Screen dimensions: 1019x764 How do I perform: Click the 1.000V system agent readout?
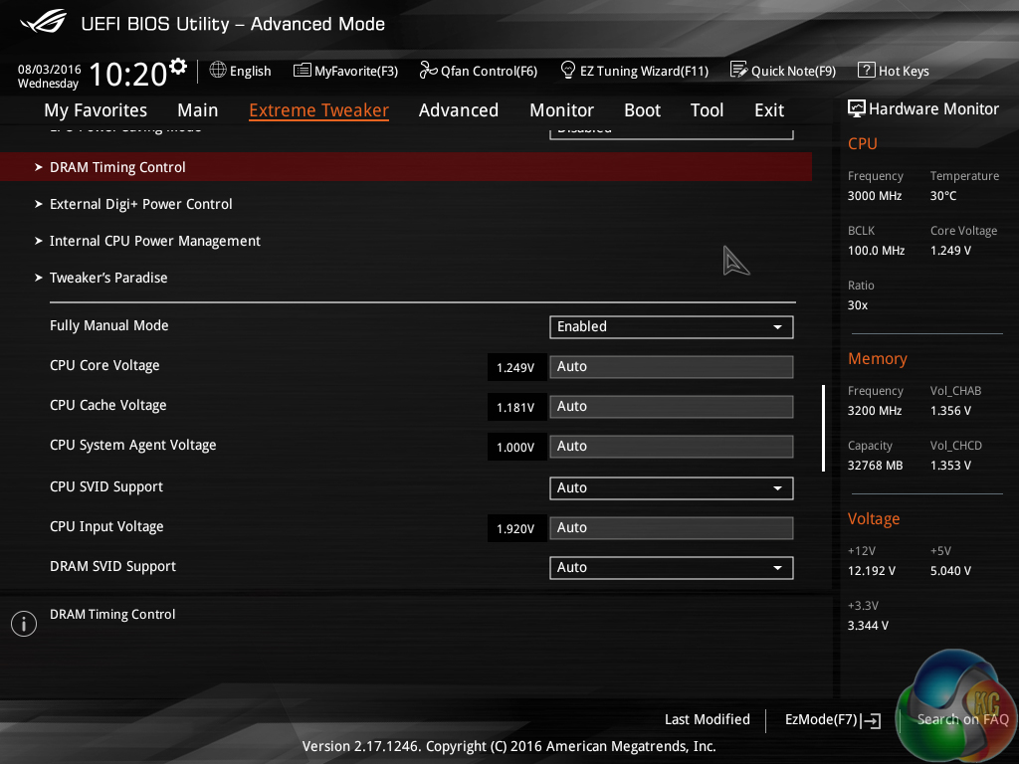coord(516,448)
